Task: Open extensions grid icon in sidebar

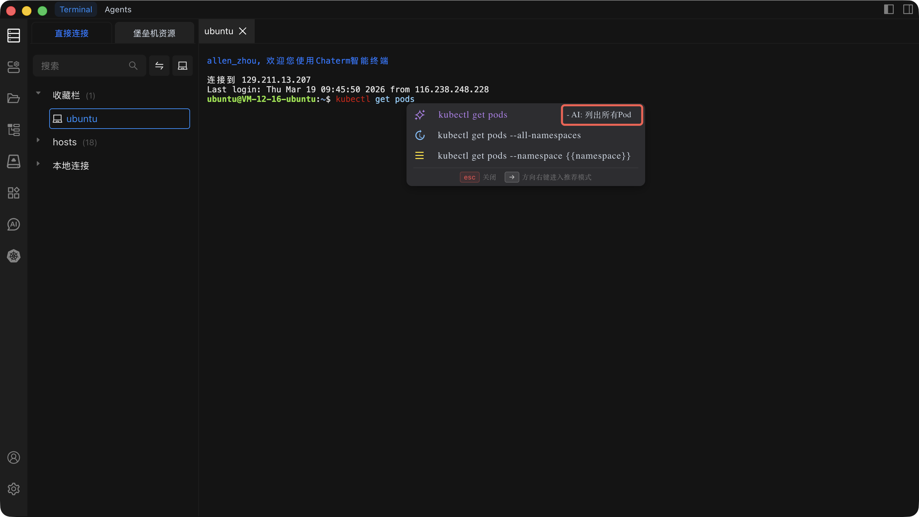Action: [14, 193]
